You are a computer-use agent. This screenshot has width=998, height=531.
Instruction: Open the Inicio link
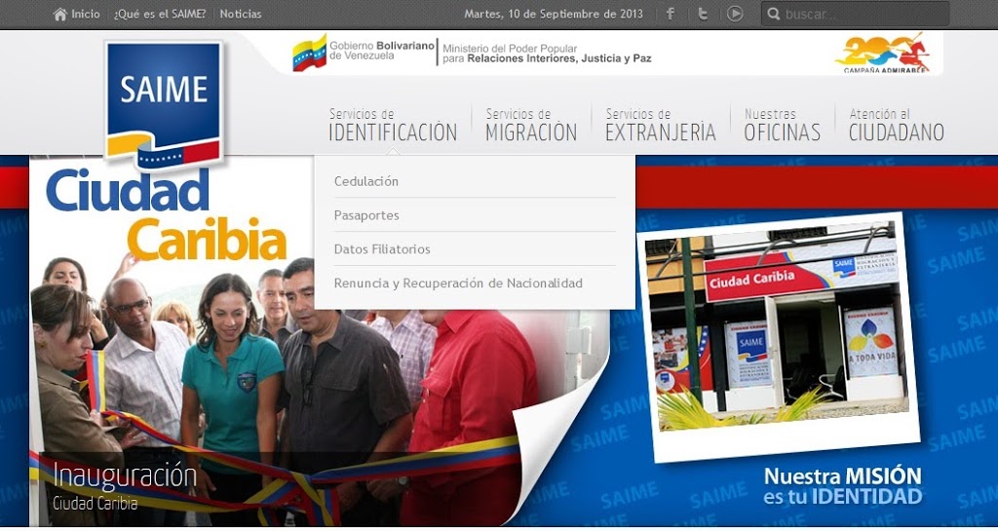pyautogui.click(x=86, y=14)
